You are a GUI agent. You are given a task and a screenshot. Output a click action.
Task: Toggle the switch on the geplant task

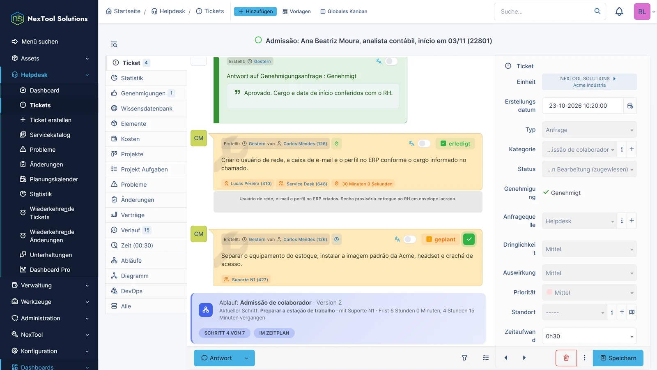click(409, 239)
